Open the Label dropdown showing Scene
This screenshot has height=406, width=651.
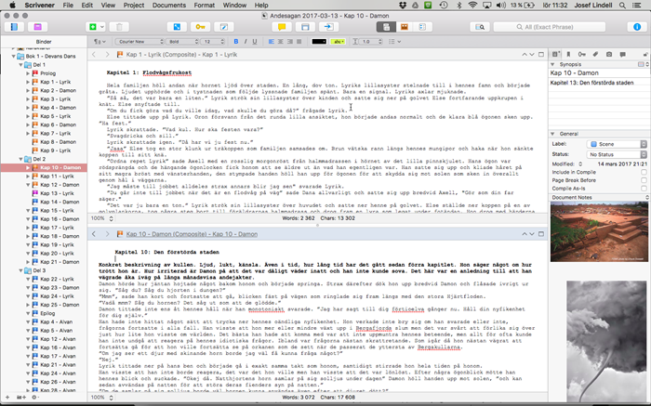click(x=609, y=144)
